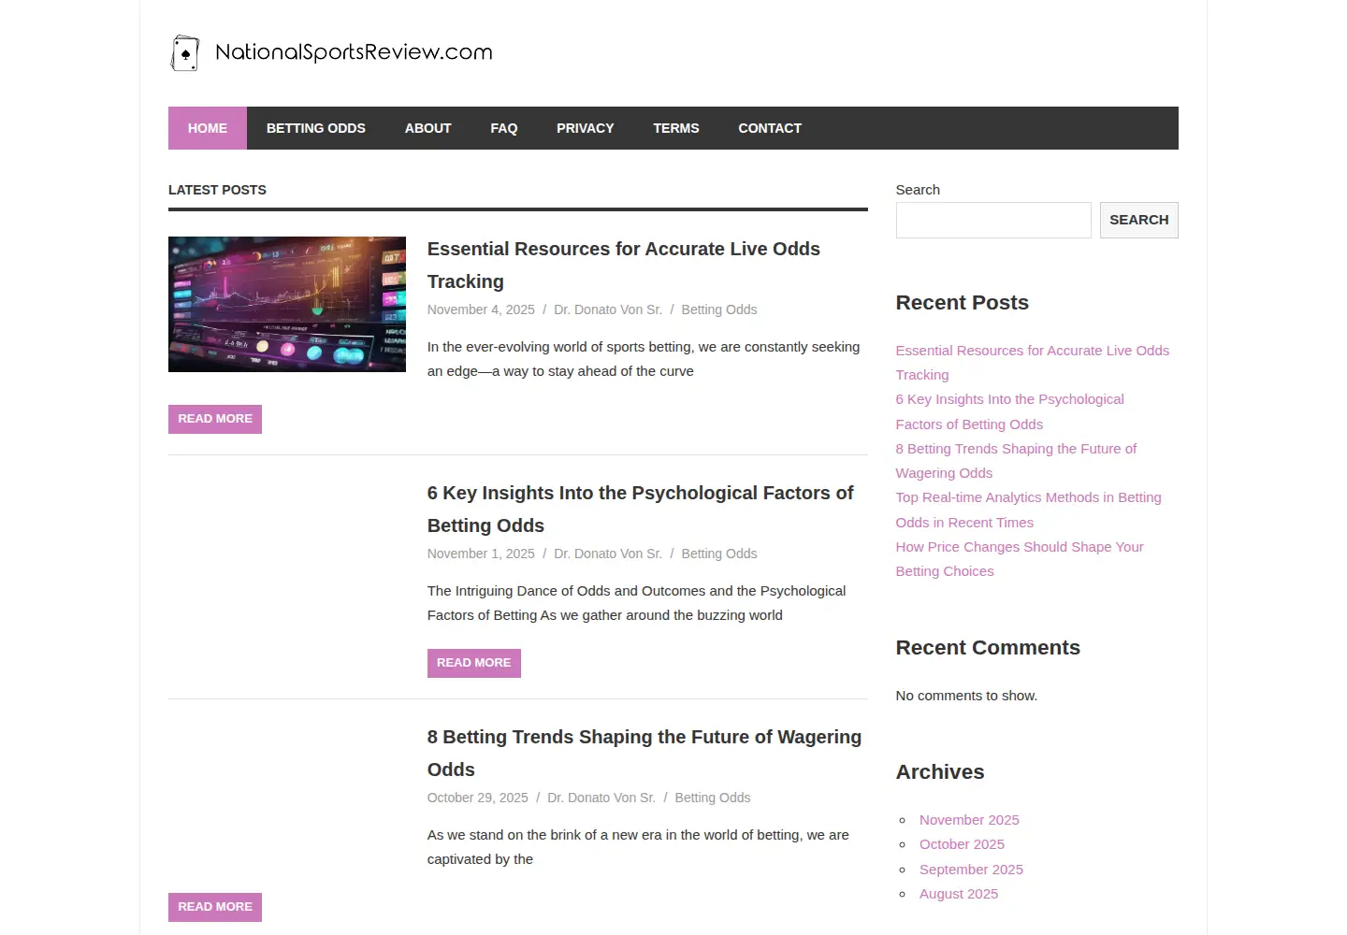
Task: Open 'Essential Resources' link in Recent Posts
Action: [x=1033, y=363]
